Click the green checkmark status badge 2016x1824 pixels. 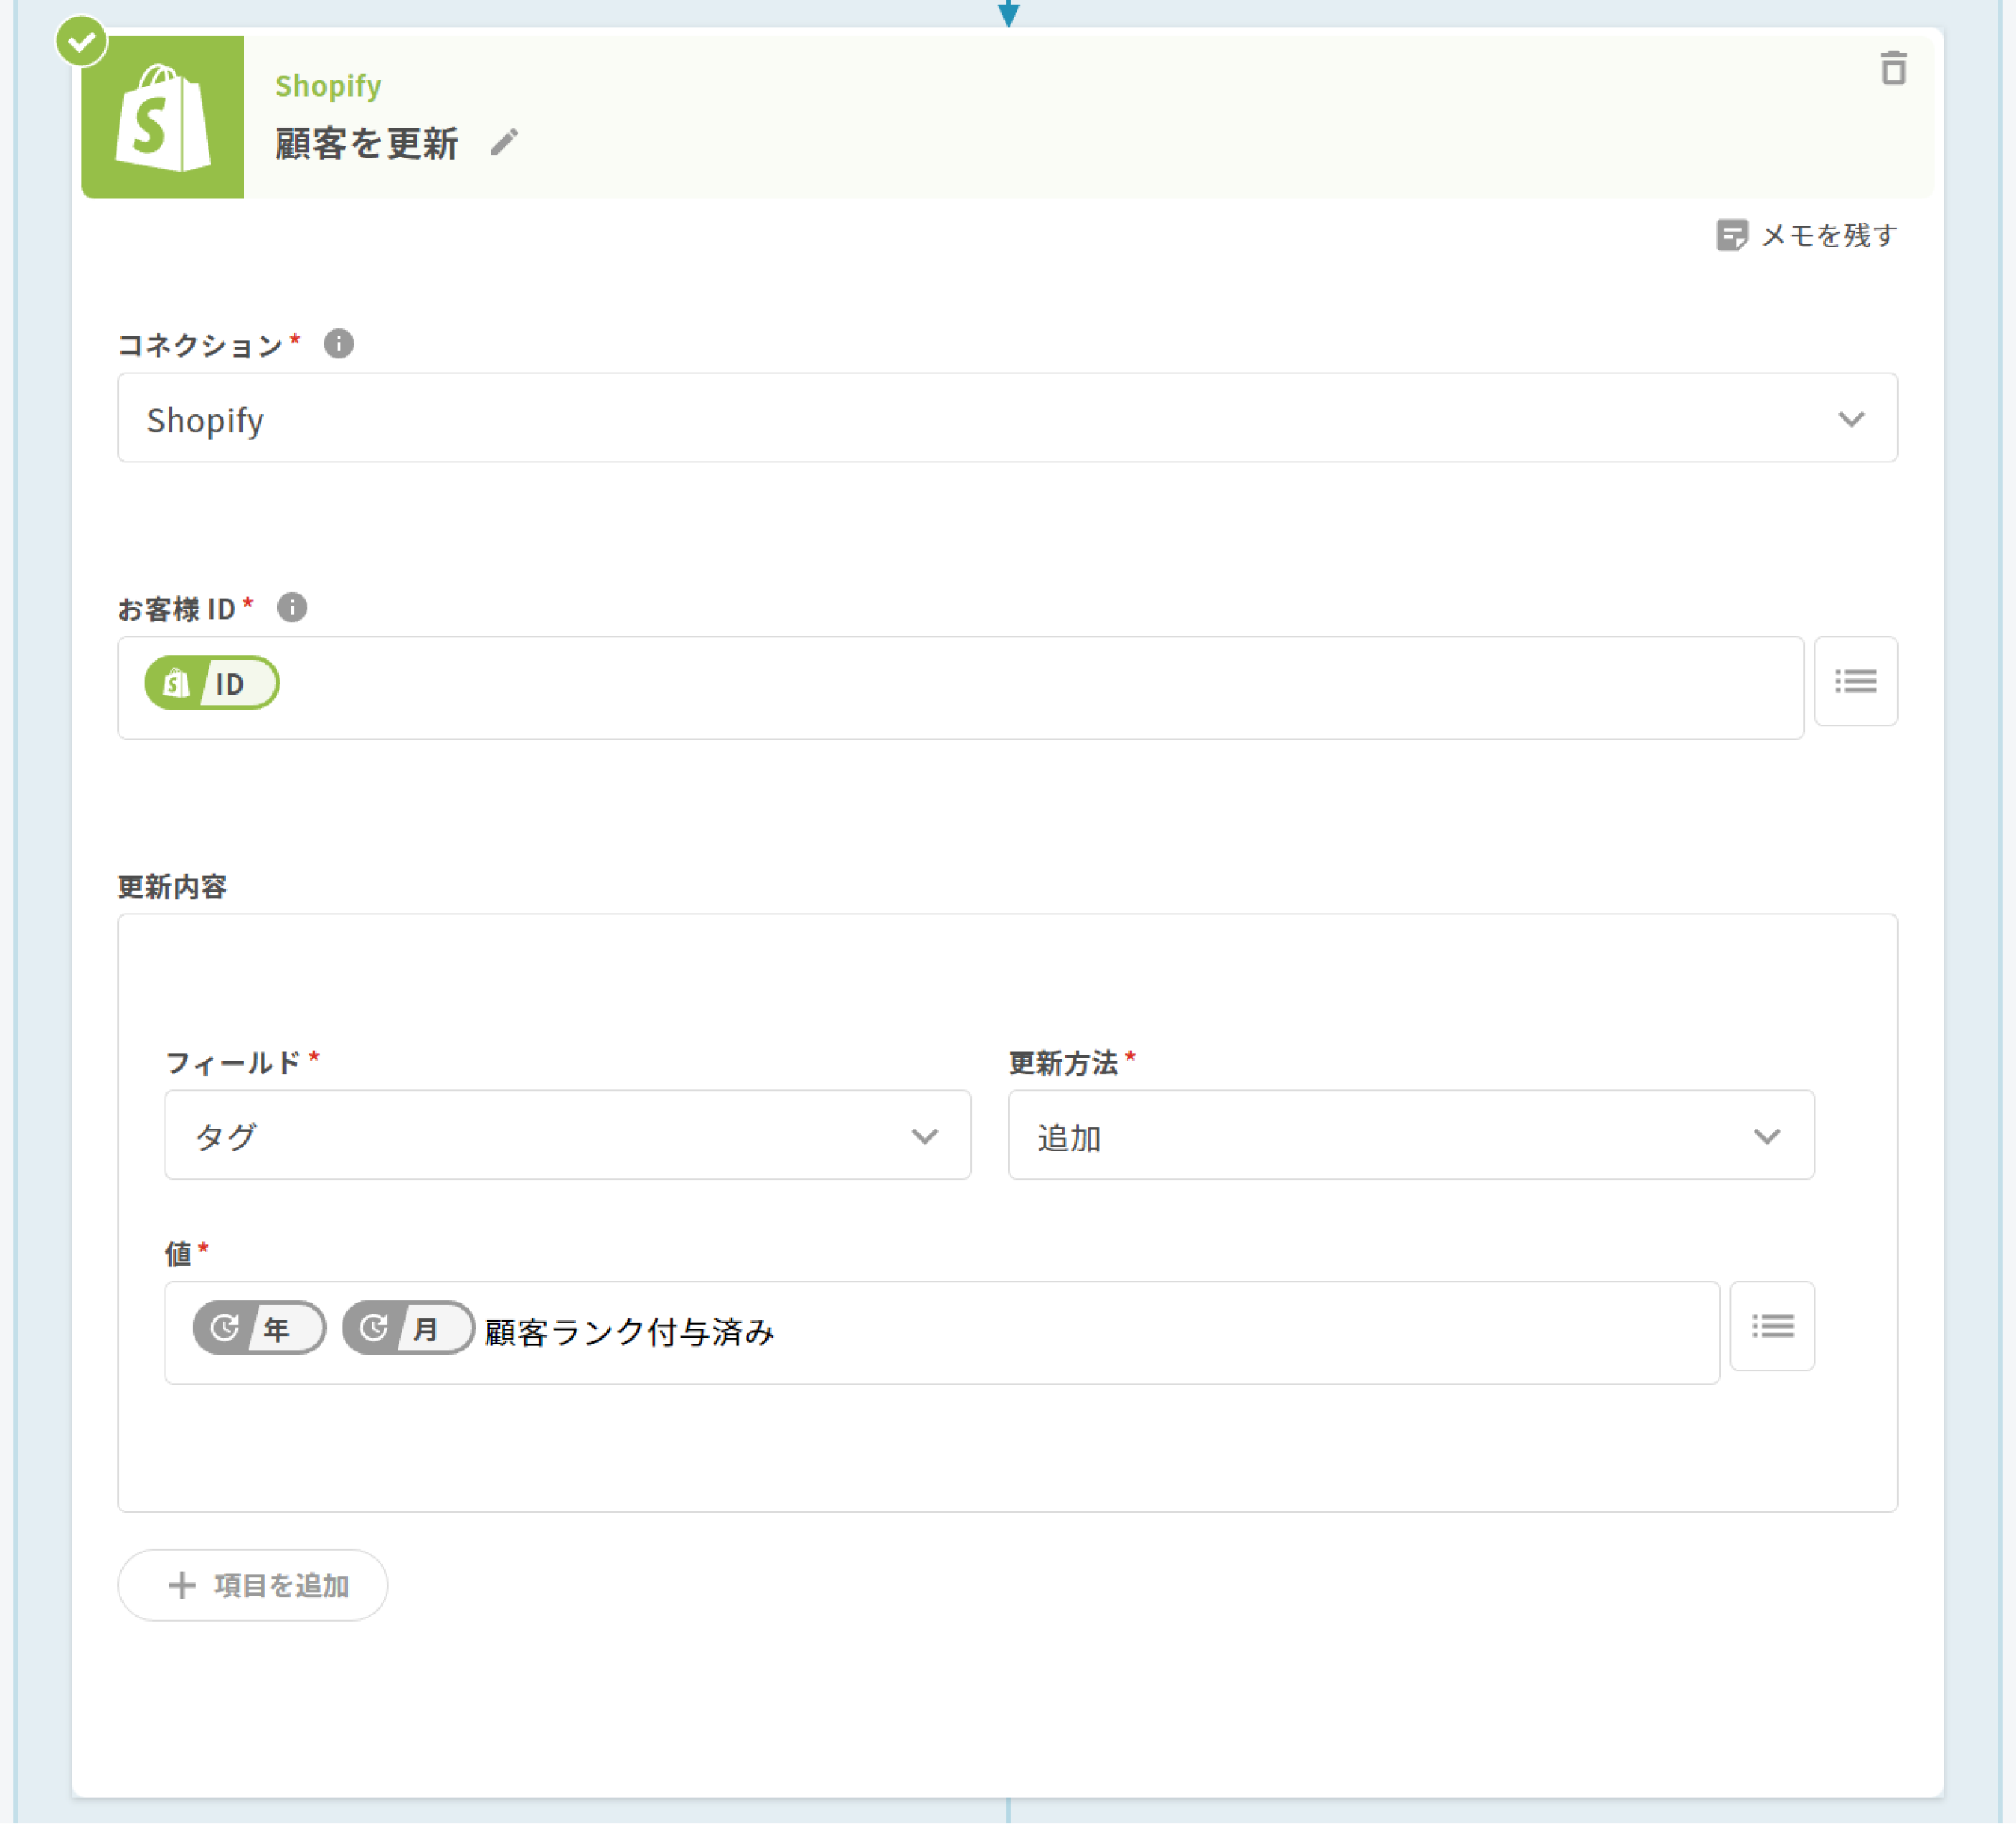(81, 42)
